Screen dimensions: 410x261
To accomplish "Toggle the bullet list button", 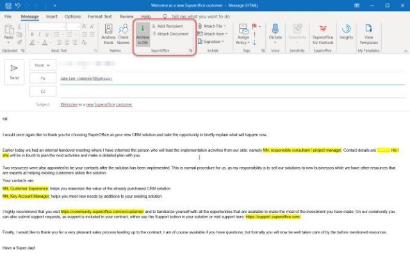I will click(x=57, y=35).
